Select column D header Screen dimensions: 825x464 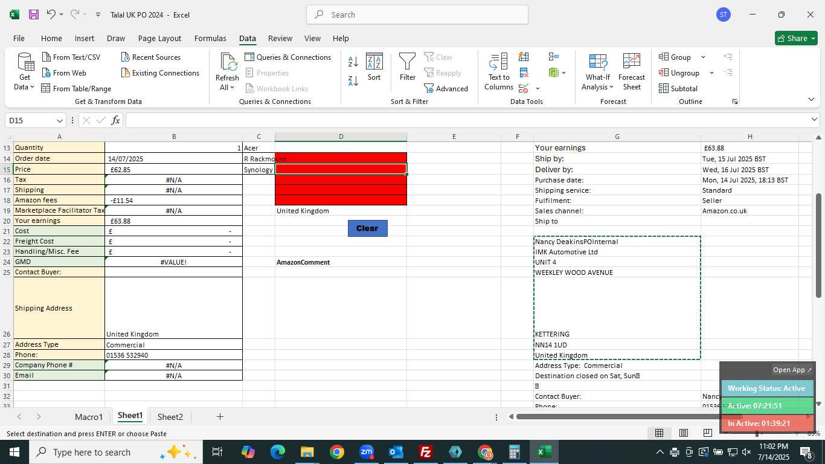(x=341, y=137)
